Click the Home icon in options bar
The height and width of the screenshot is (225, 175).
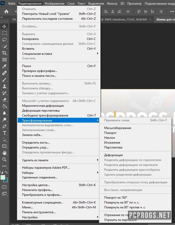coord(6,12)
